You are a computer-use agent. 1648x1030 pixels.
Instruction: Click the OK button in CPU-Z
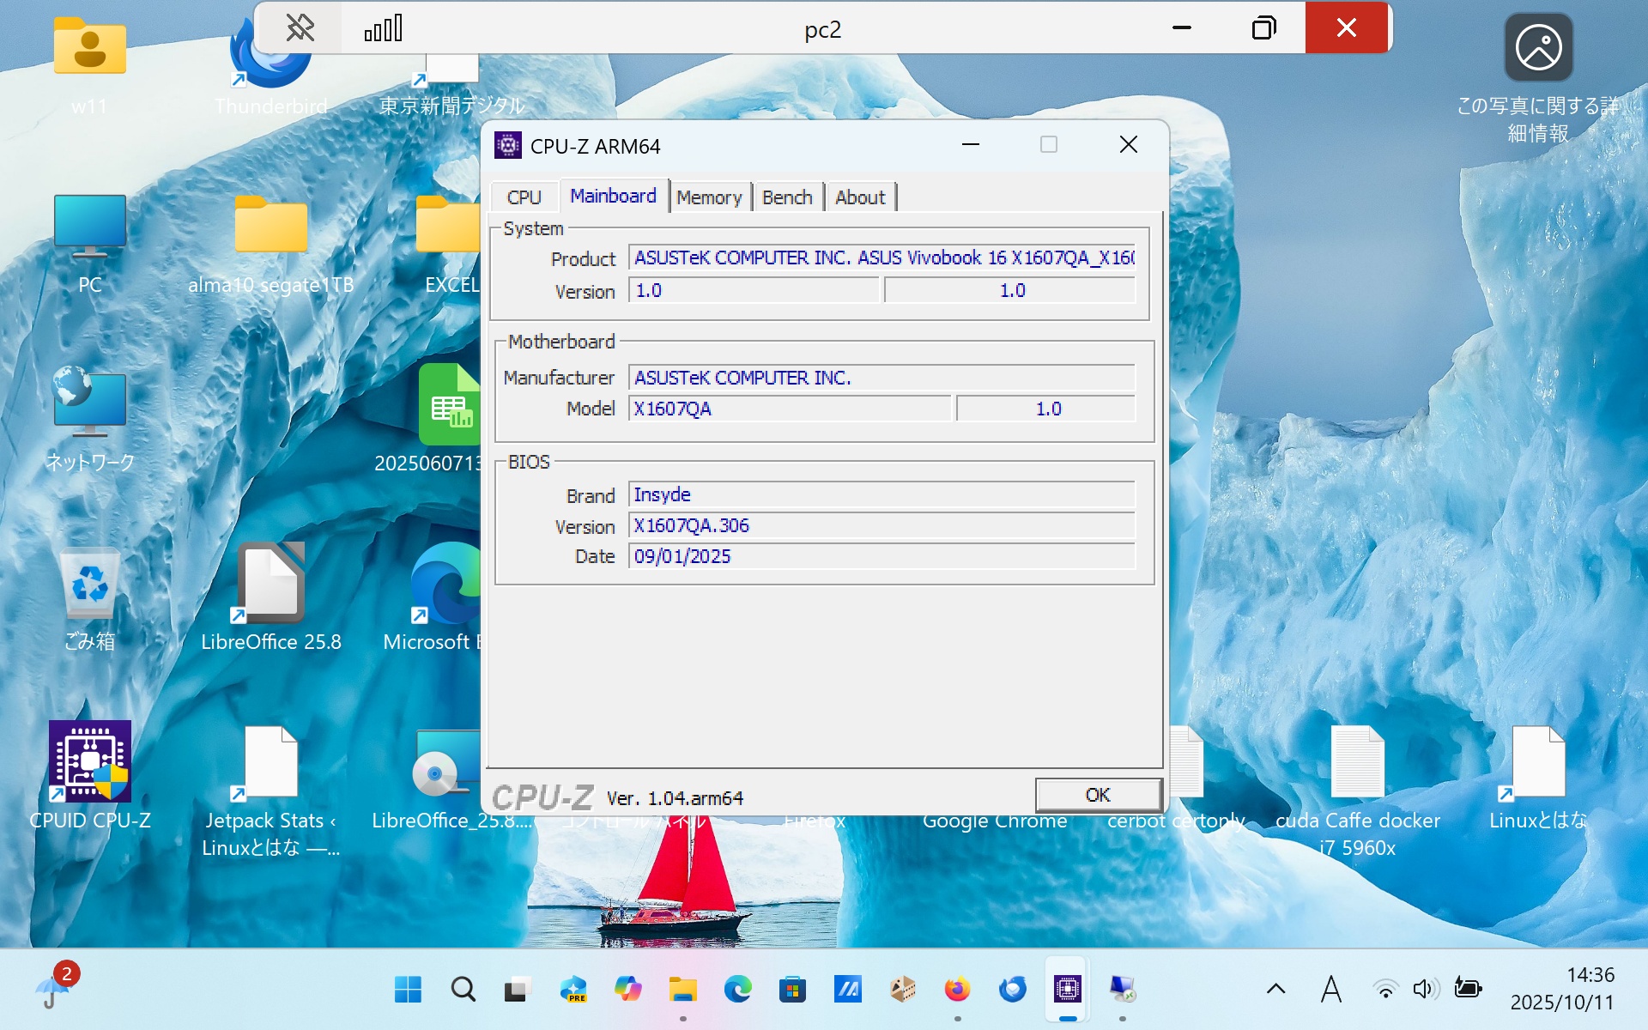[1097, 795]
